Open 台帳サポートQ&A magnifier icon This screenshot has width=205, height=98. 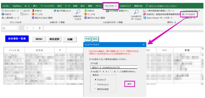[78, 12]
